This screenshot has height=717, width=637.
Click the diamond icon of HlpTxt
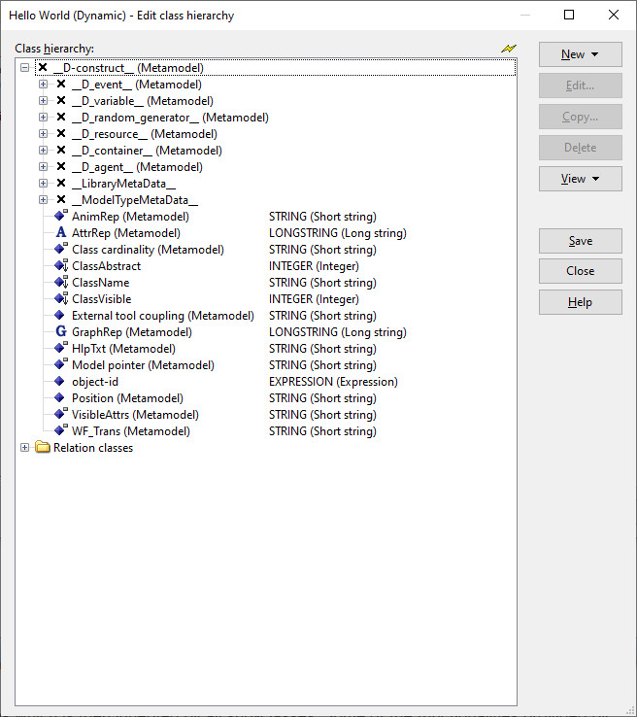point(60,348)
